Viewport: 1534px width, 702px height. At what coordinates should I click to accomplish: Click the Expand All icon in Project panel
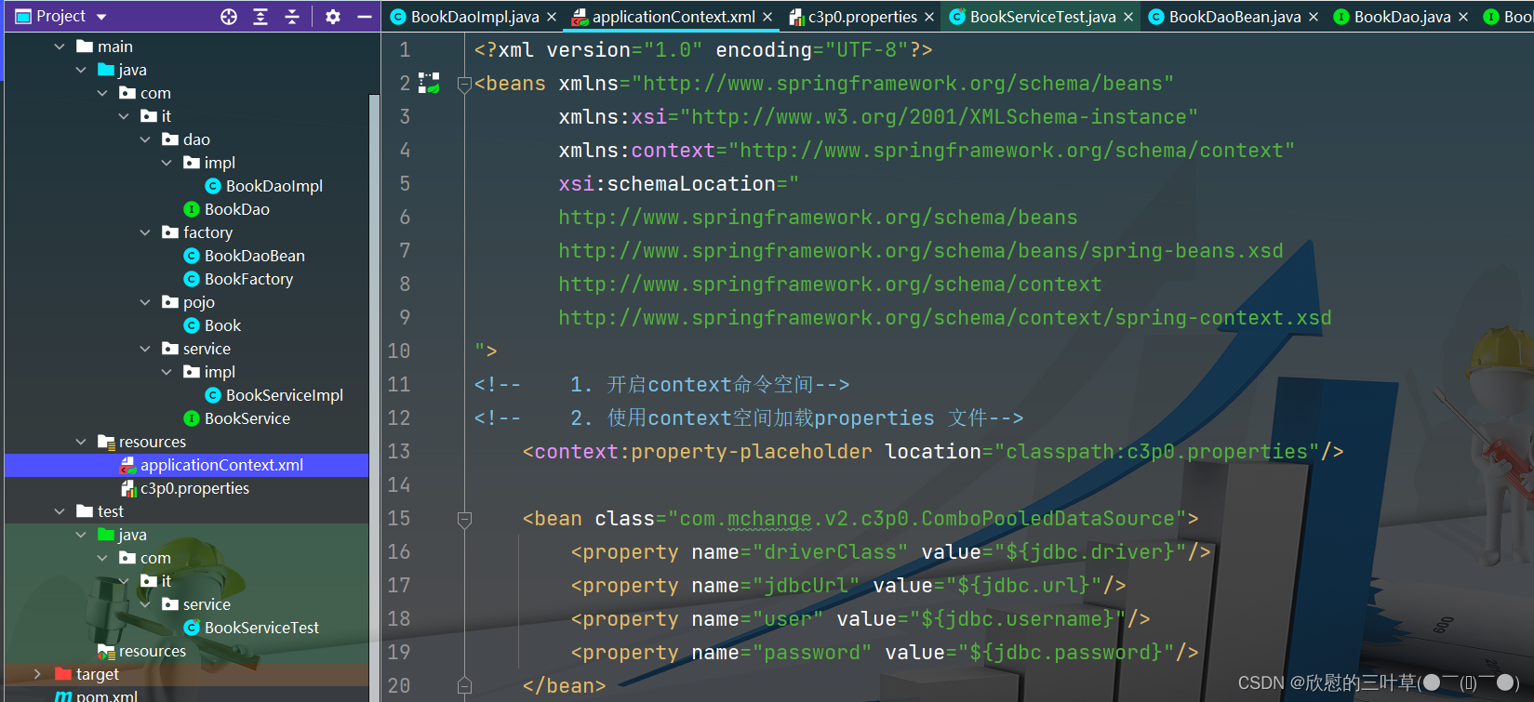pos(260,17)
